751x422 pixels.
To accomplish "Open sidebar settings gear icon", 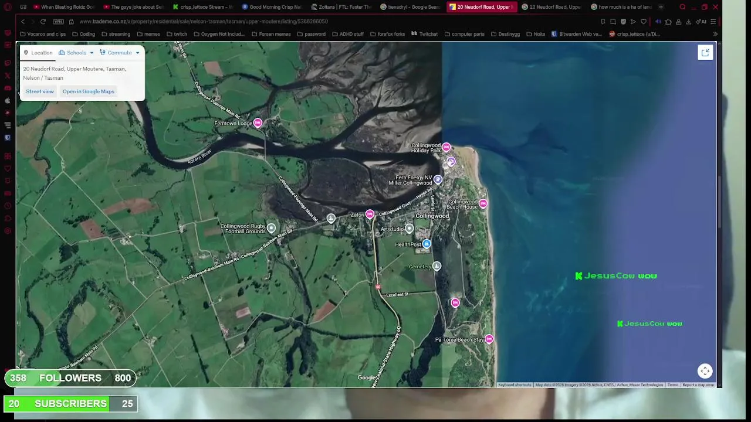I will (x=8, y=231).
